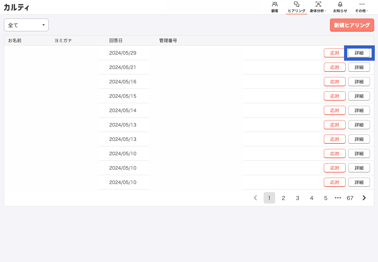Screen dimensions: 378x262
Task: Click the カルティ logo
Action: tap(17, 7)
